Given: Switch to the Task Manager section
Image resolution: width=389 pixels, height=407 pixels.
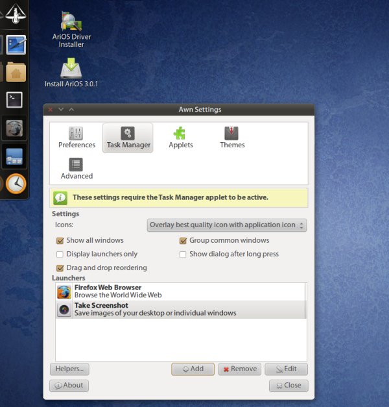Looking at the screenshot, I should click(x=128, y=138).
